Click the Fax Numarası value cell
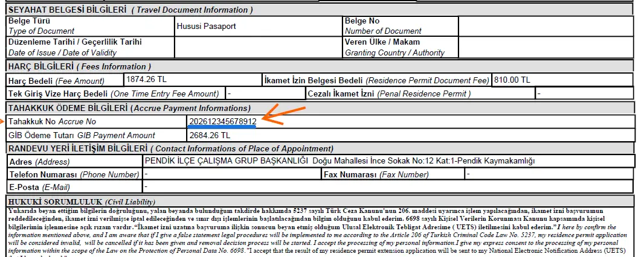 [549, 174]
